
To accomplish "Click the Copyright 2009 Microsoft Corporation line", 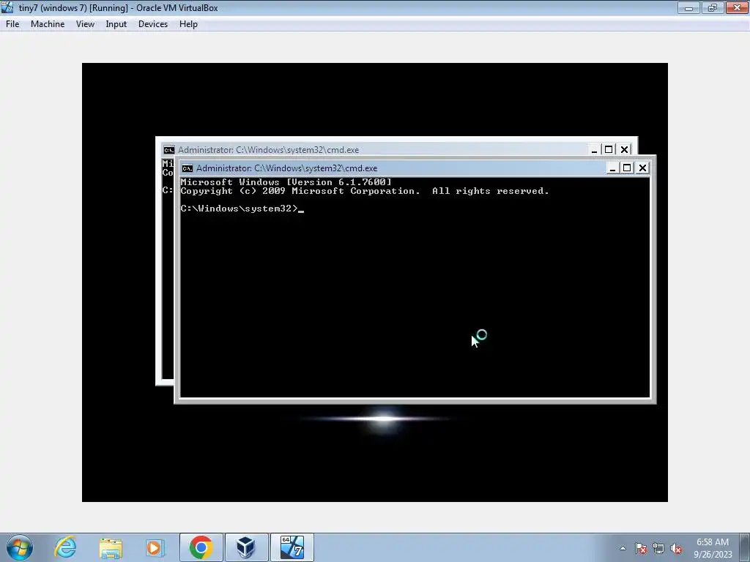I will pyautogui.click(x=365, y=191).
